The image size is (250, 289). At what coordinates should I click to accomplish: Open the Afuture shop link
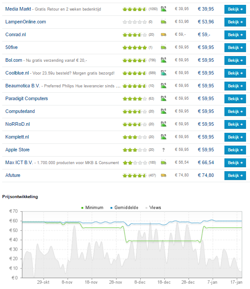13,175
